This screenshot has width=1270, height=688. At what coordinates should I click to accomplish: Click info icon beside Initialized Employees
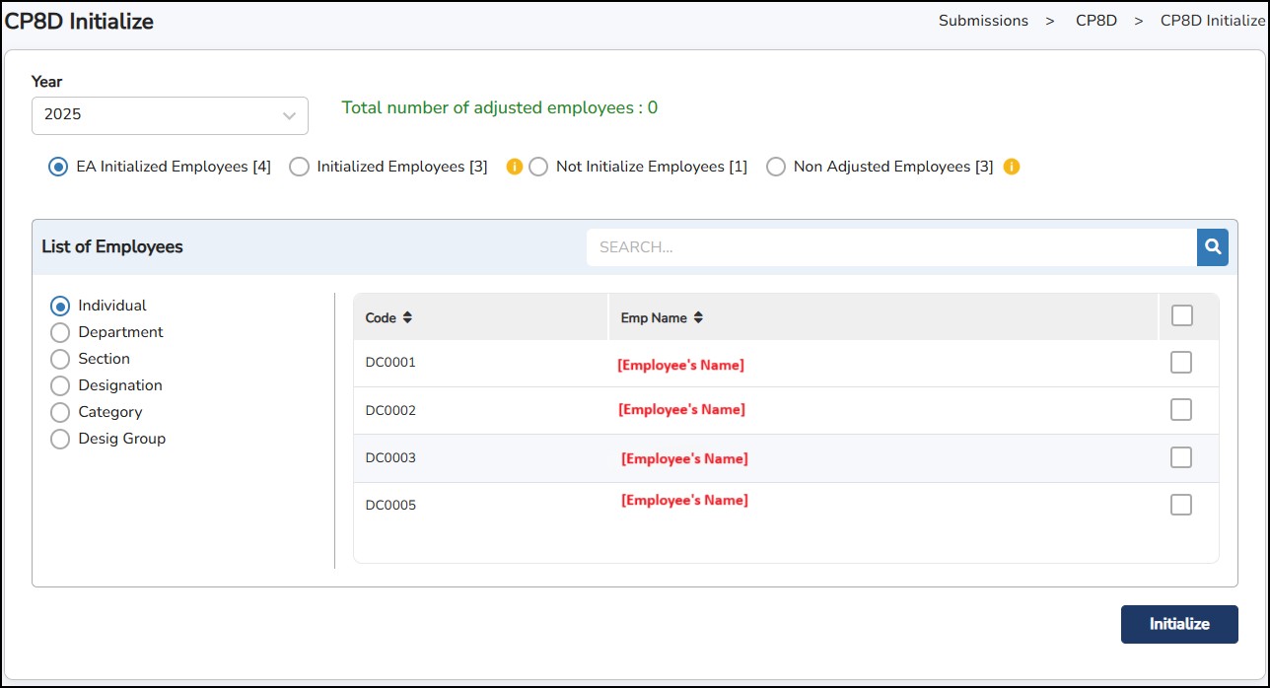tap(514, 167)
